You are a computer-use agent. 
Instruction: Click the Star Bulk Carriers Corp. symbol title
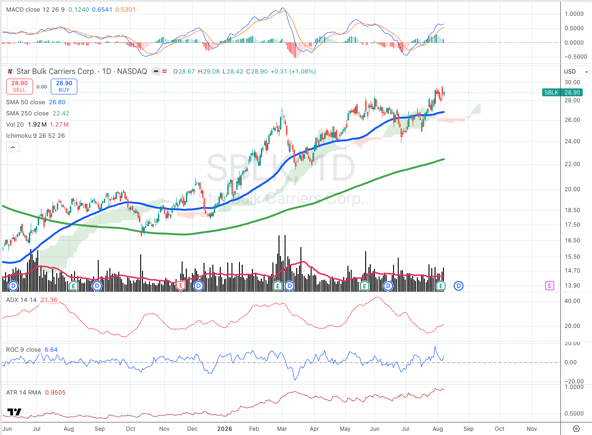tap(56, 72)
